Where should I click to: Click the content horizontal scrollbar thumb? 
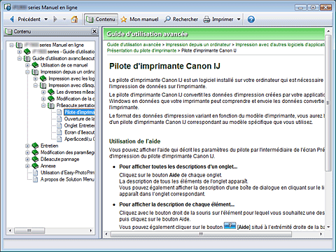coord(201,234)
